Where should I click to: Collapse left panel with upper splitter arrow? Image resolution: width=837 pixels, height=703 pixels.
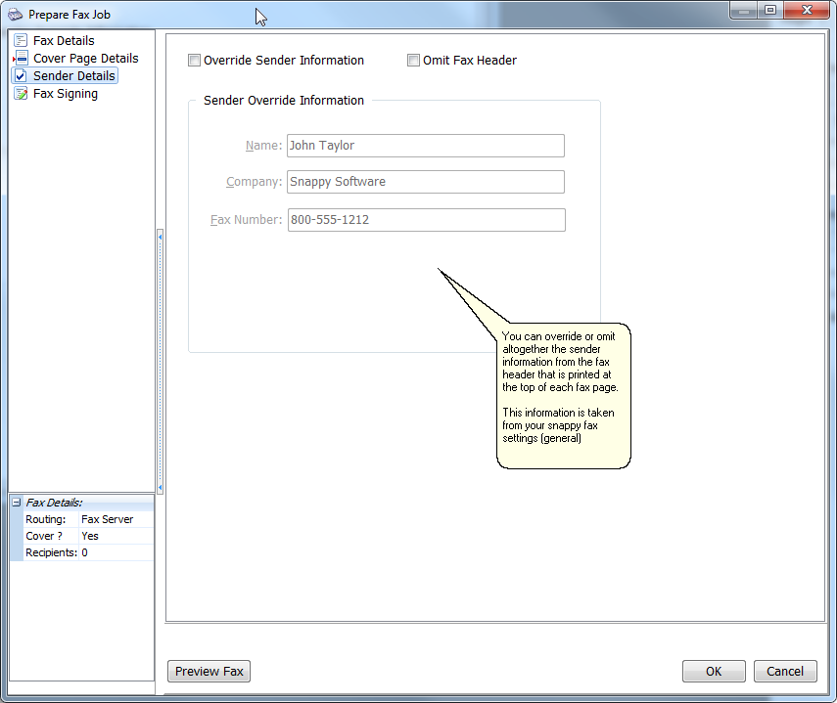[160, 236]
